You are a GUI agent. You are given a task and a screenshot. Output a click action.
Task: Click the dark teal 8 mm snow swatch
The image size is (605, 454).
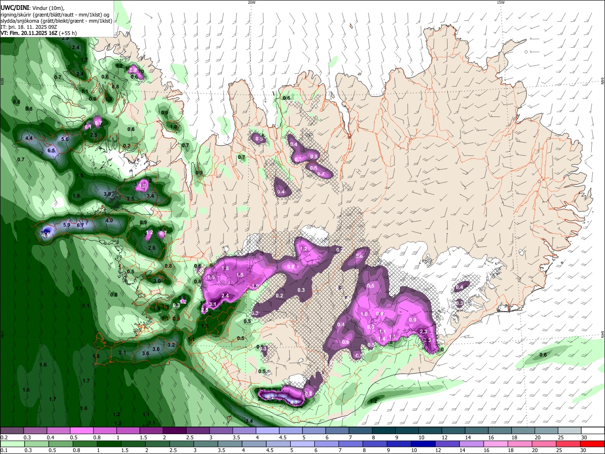point(384,431)
